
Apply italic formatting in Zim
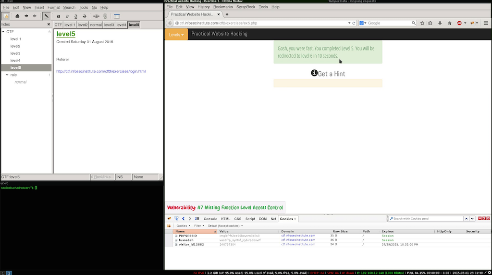[67, 16]
